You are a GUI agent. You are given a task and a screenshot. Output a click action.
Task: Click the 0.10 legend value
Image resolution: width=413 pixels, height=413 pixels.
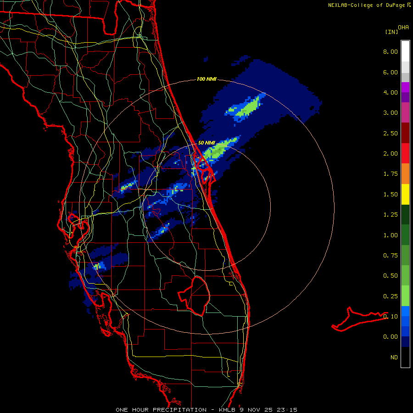coord(391,317)
